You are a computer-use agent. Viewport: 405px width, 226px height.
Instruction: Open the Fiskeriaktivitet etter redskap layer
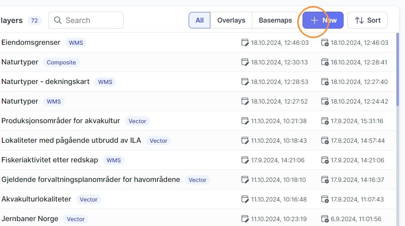[x=50, y=160]
